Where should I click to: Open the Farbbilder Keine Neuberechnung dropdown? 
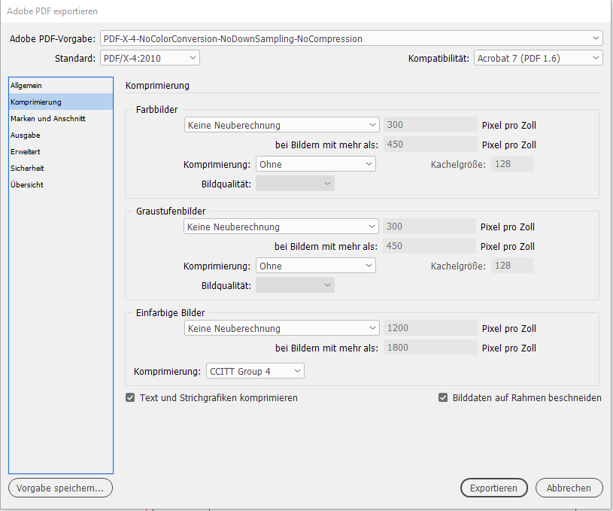[x=281, y=125]
